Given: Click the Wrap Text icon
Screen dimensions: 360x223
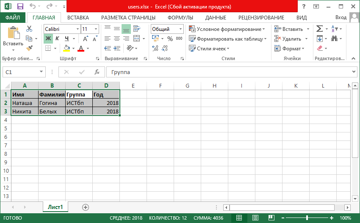Looking at the screenshot, I should [x=136, y=29].
